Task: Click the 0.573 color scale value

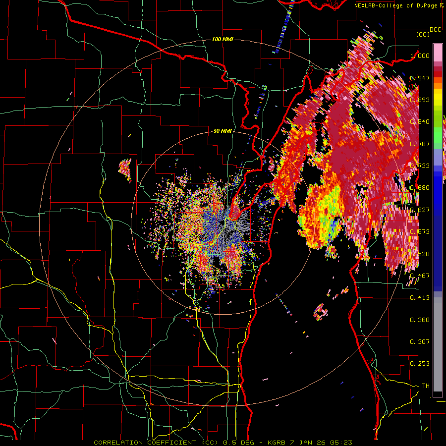Action: (420, 232)
